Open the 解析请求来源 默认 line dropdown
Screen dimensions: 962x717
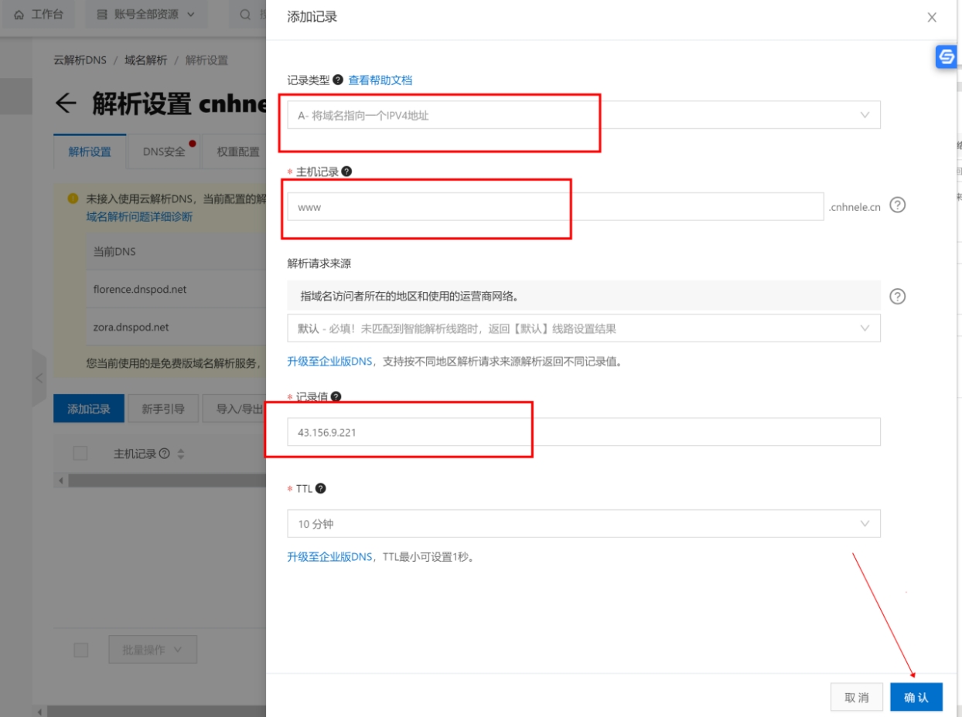tap(584, 328)
